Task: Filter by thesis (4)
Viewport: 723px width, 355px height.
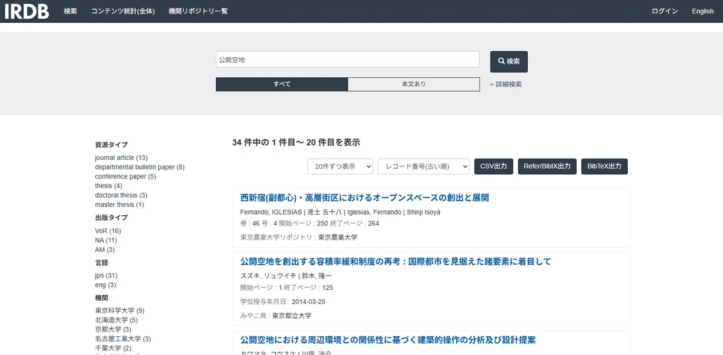Action: click(x=108, y=186)
